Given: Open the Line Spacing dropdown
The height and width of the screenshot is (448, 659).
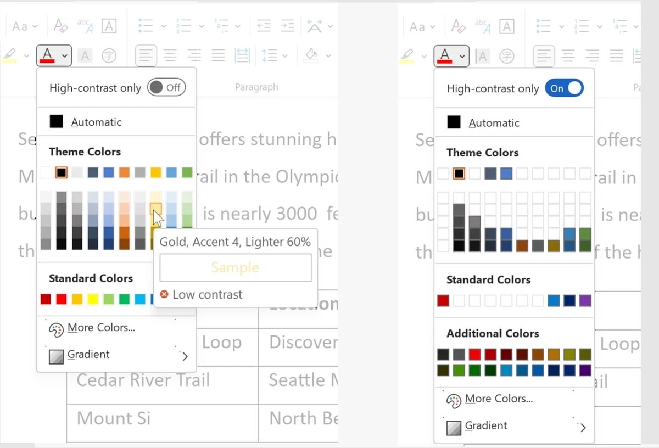Looking at the screenshot, I should pyautogui.click(x=285, y=55).
